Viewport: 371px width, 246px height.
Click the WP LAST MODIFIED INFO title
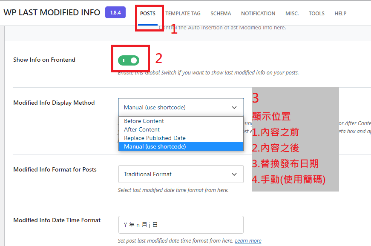(52, 12)
